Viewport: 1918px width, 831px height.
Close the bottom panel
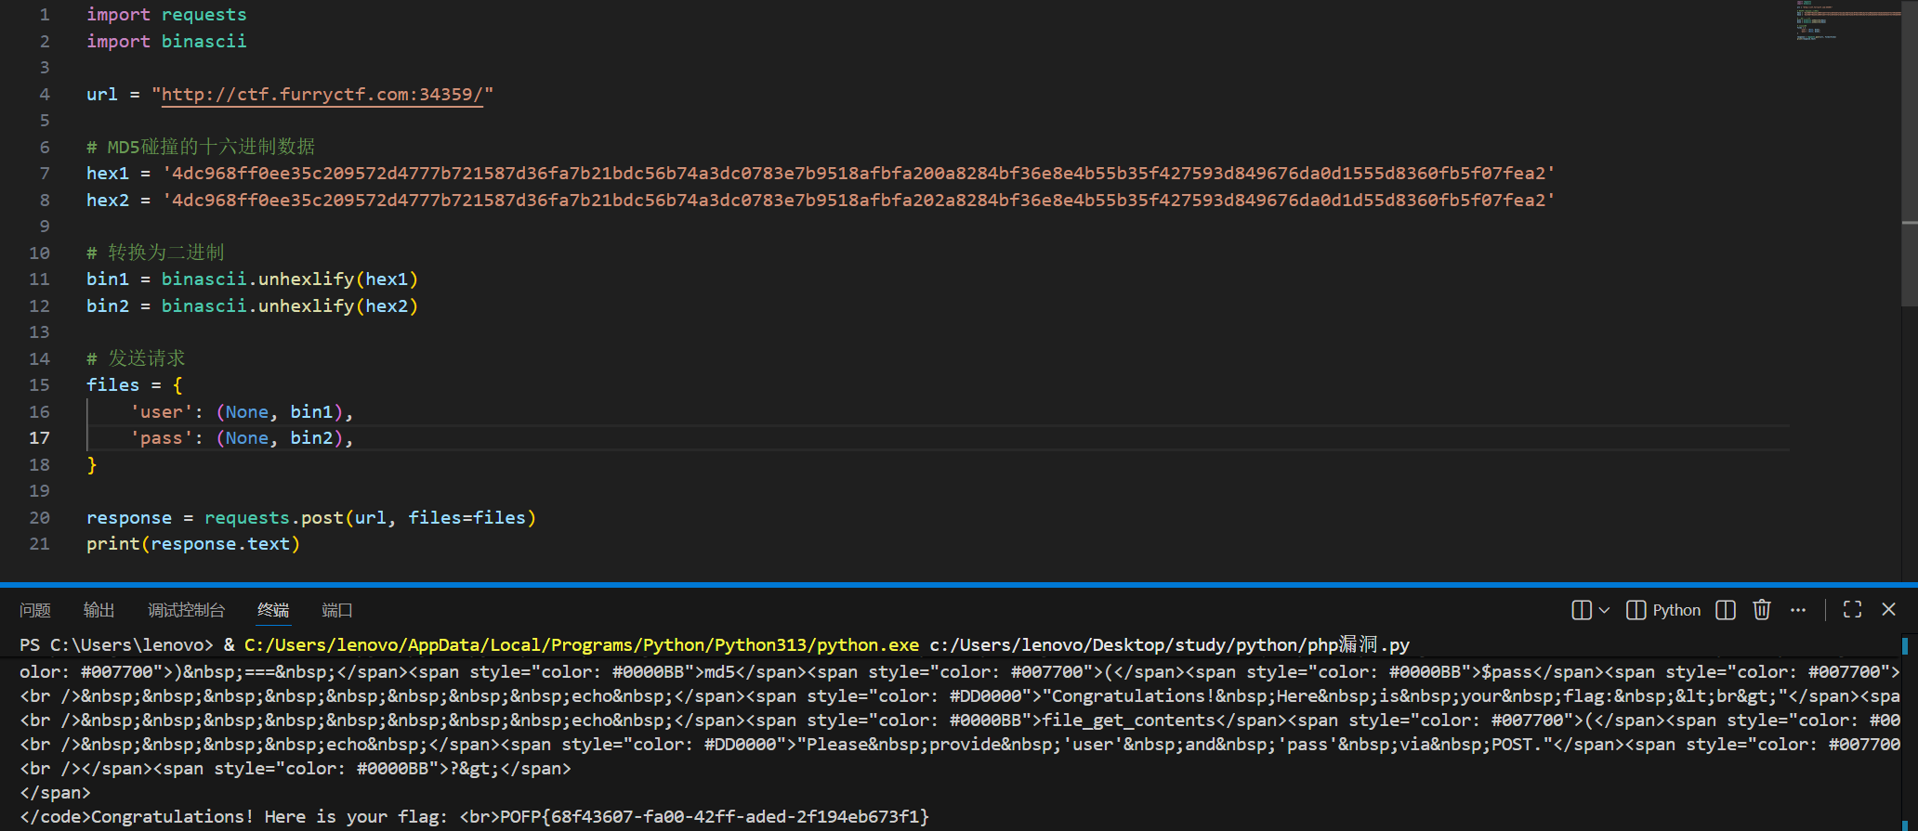pos(1888,610)
